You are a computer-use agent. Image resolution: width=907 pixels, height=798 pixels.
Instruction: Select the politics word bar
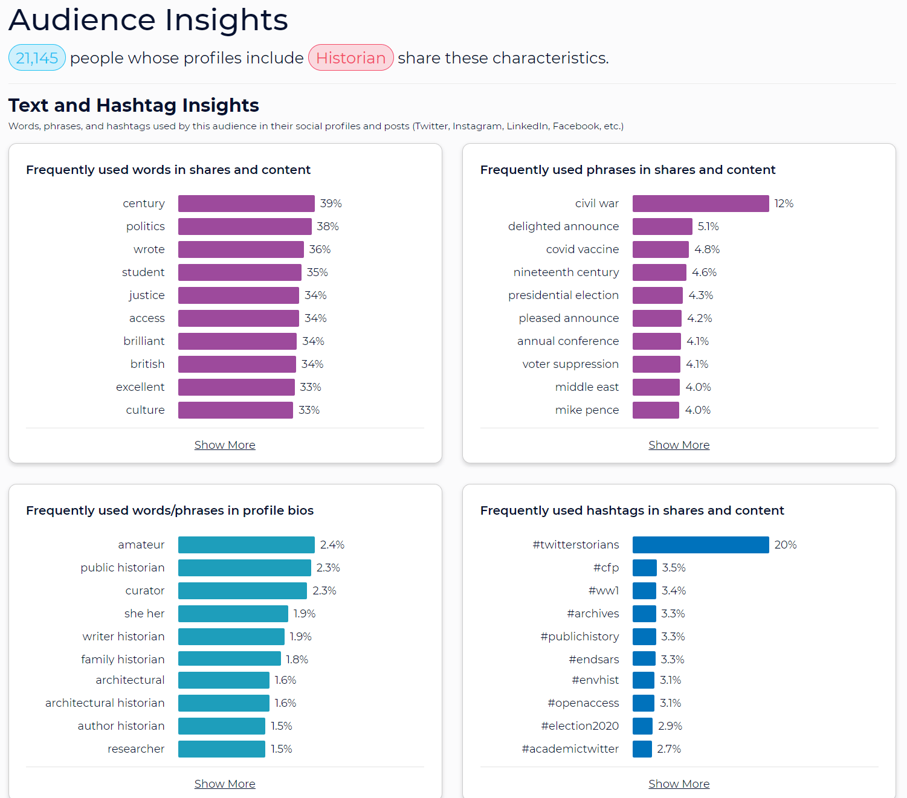point(245,227)
